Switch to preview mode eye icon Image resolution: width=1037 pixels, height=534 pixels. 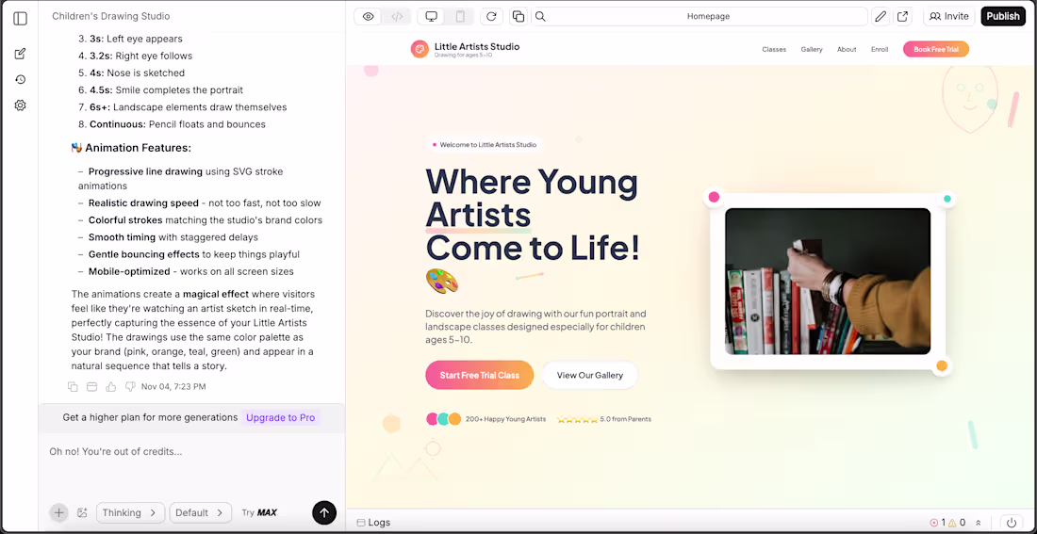pyautogui.click(x=369, y=17)
